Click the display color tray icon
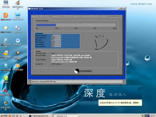Screen dimensions: 156x117 [x=145, y=116]
